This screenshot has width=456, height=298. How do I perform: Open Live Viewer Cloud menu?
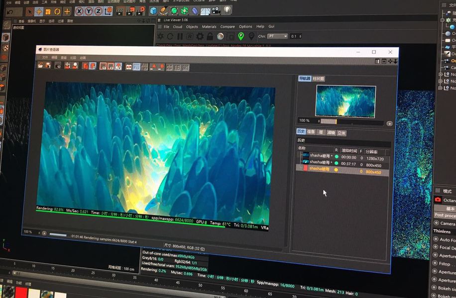click(x=177, y=27)
